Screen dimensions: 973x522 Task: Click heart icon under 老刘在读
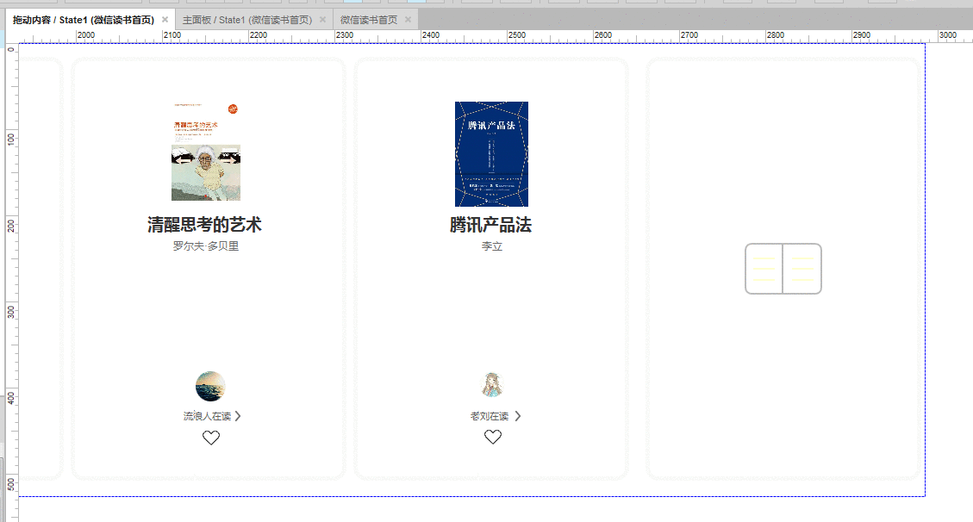[493, 437]
